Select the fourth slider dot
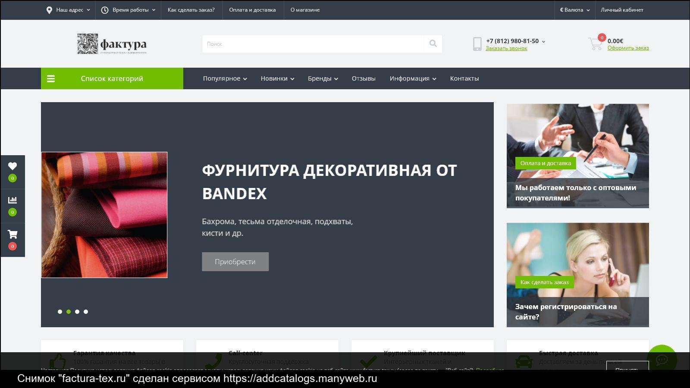The image size is (690, 388). pos(86,312)
